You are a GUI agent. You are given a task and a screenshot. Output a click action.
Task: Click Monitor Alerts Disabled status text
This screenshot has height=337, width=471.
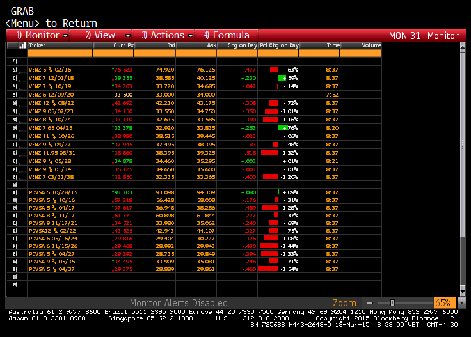coord(179,303)
